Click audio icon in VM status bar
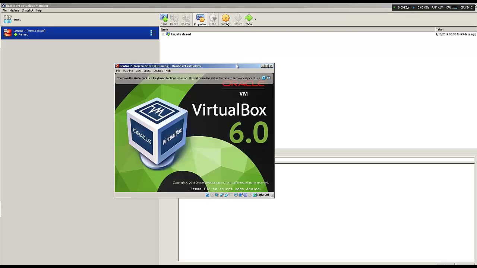The image size is (477, 268). coord(217,195)
